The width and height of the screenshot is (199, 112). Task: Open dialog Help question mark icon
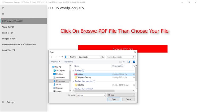coord(134,62)
